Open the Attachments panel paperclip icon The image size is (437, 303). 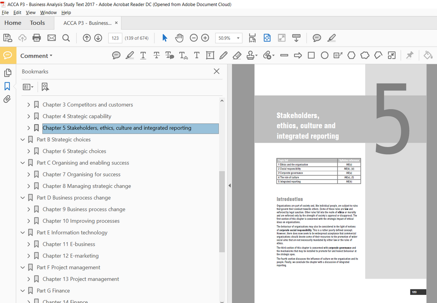point(7,99)
